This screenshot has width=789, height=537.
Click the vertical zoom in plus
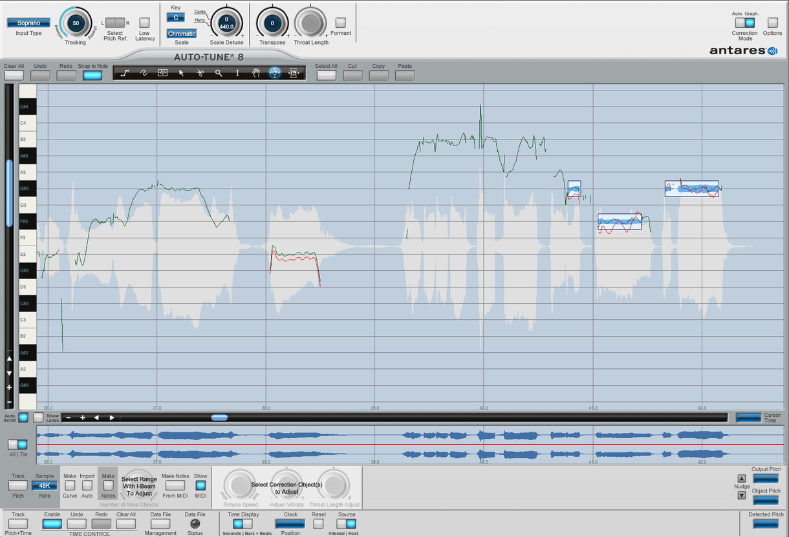9,387
